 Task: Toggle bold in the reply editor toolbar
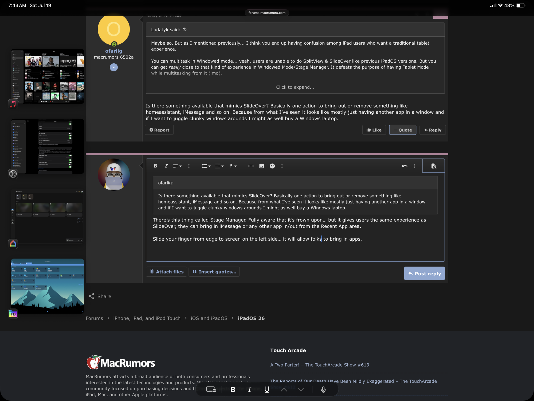[155, 166]
